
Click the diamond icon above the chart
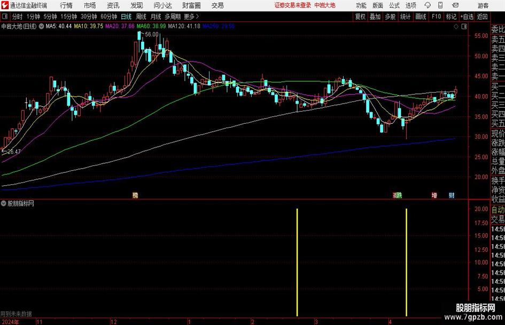point(456,27)
